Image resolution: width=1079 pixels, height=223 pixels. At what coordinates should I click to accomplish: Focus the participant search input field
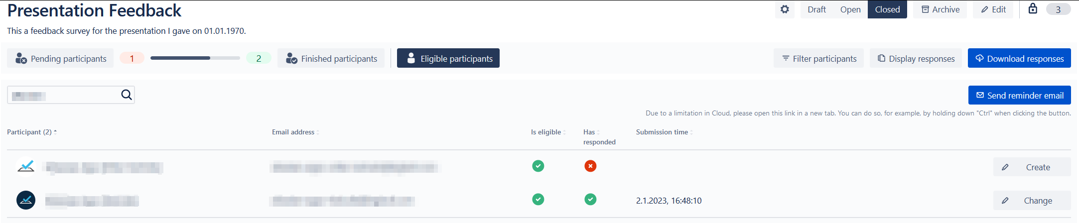[x=65, y=95]
